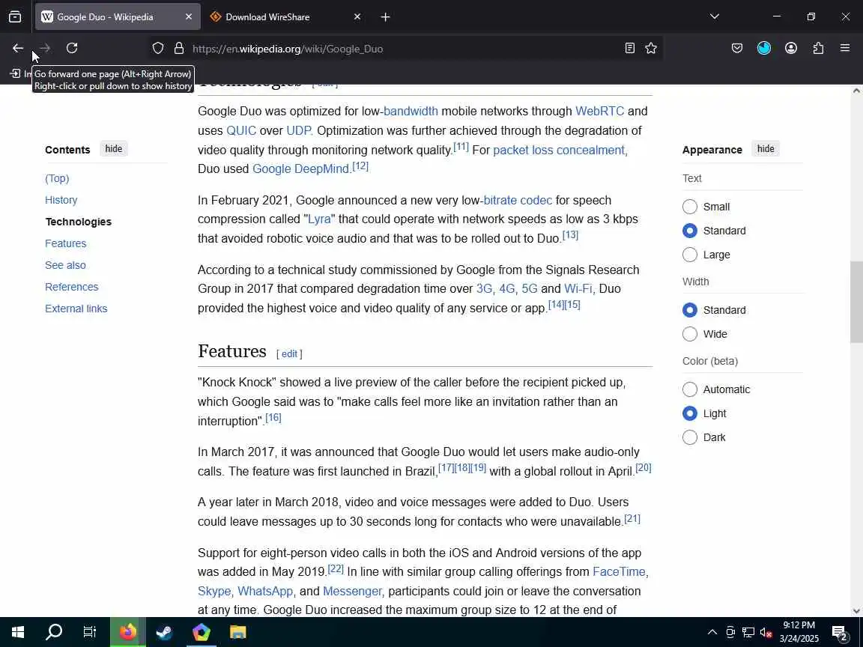Bookmark this page with the star

(x=651, y=49)
